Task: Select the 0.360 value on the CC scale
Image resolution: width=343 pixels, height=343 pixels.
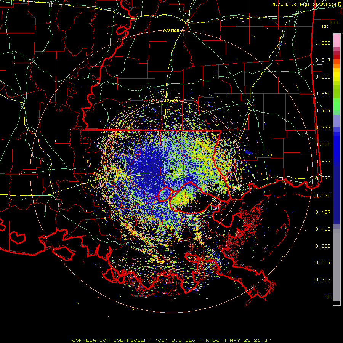Action: coord(323,246)
